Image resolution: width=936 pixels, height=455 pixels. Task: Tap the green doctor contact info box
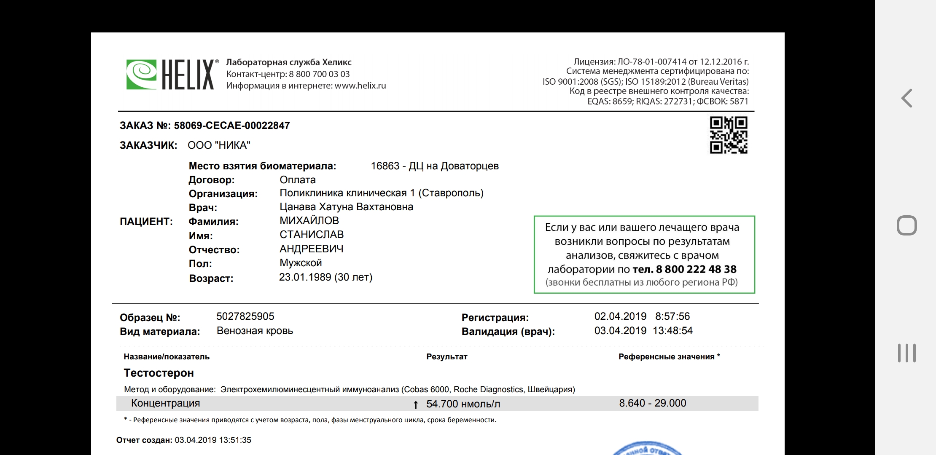[644, 254]
